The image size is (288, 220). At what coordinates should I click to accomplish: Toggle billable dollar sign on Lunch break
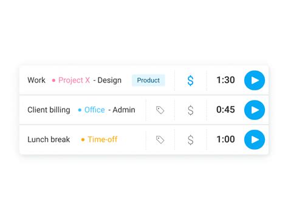(x=190, y=140)
